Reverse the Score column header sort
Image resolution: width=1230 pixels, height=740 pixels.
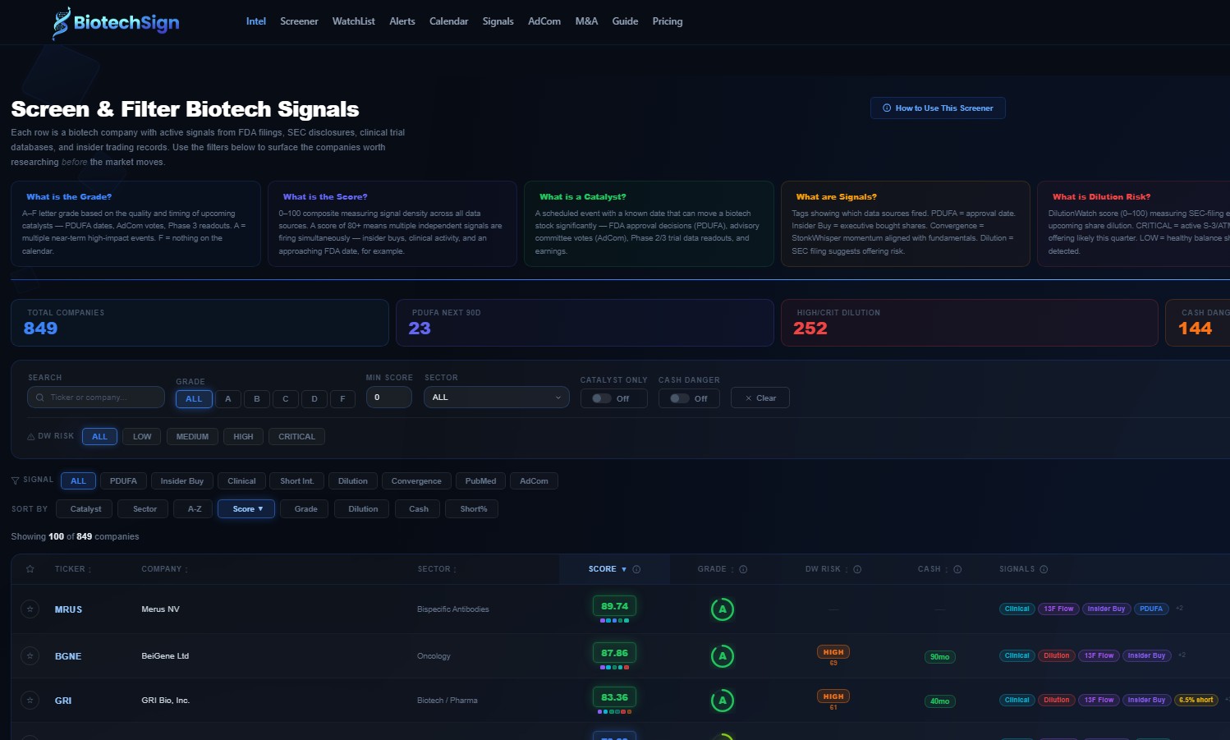point(608,569)
